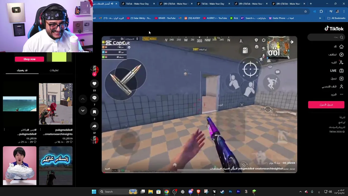This screenshot has width=348, height=196.
Task: Open Brave browser from the taskbar
Action: click(x=198, y=192)
